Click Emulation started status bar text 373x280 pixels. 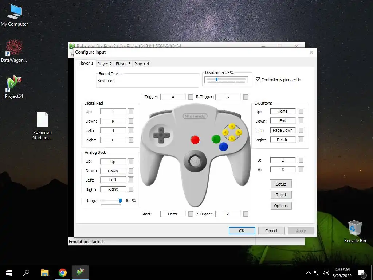tap(86, 242)
